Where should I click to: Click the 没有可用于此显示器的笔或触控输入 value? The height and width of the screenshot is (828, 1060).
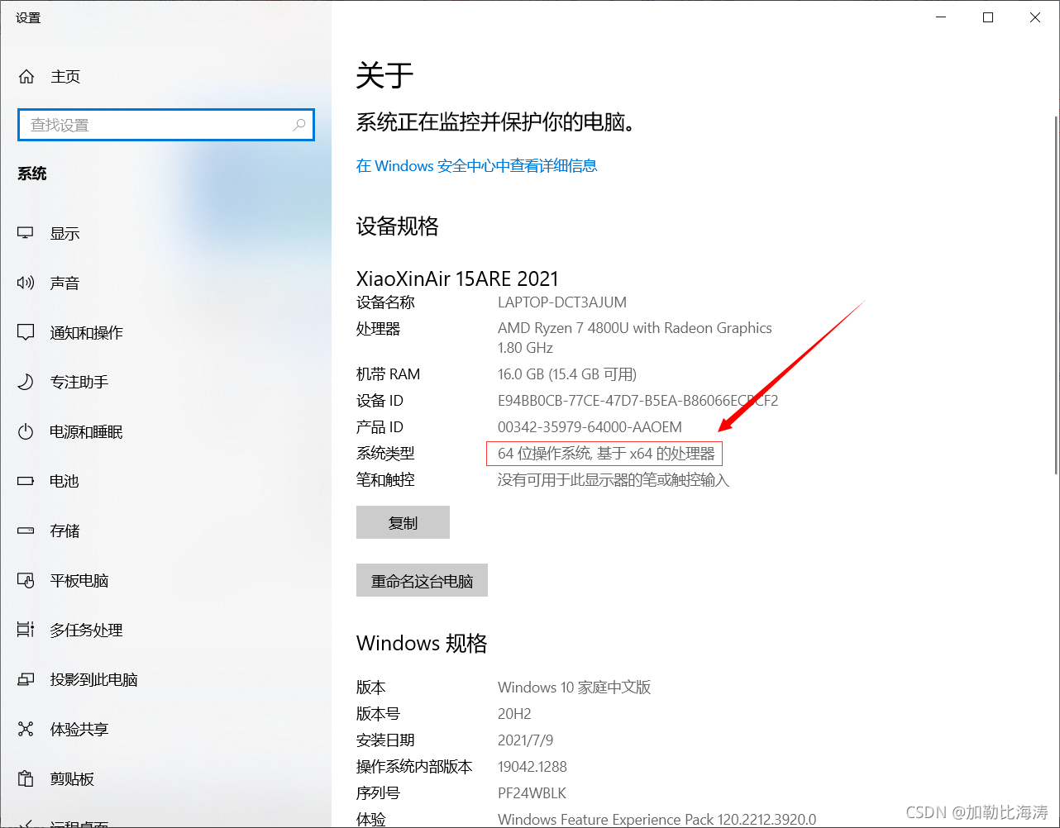click(x=614, y=480)
